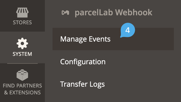Click the parcelLab Webhook heading

coord(113,12)
